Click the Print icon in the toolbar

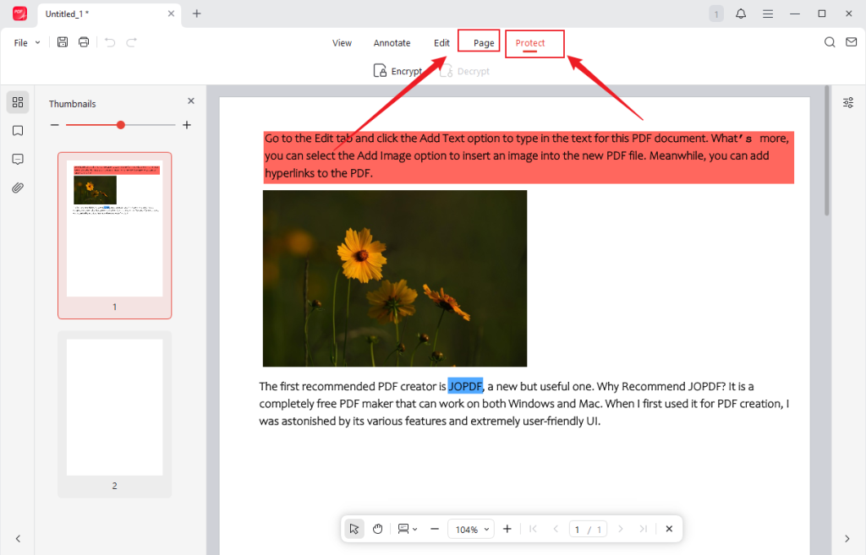point(83,41)
